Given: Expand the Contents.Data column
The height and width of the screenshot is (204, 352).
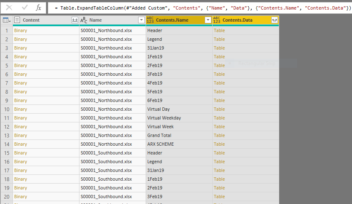Looking at the screenshot, I should click(x=275, y=20).
